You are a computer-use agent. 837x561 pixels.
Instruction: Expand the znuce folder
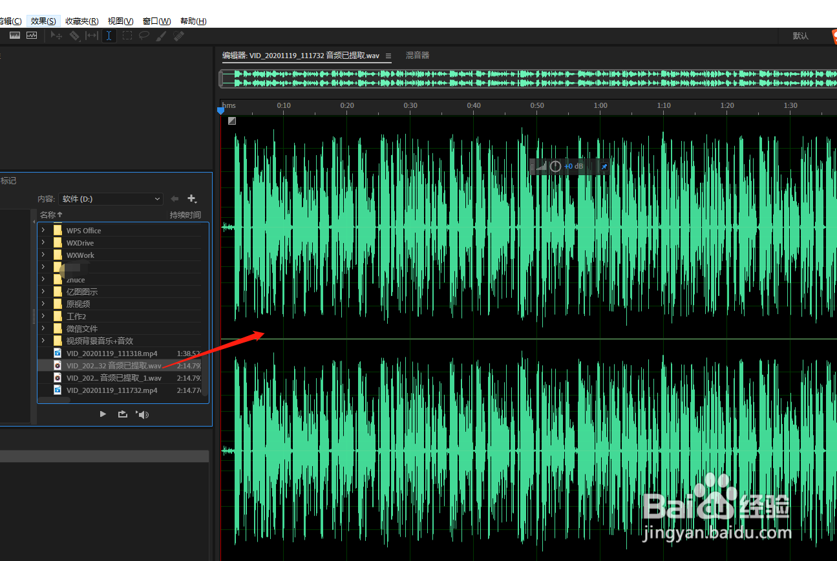coord(43,279)
